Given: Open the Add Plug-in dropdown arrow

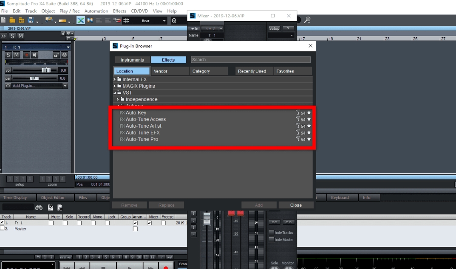Looking at the screenshot, I should (x=65, y=86).
